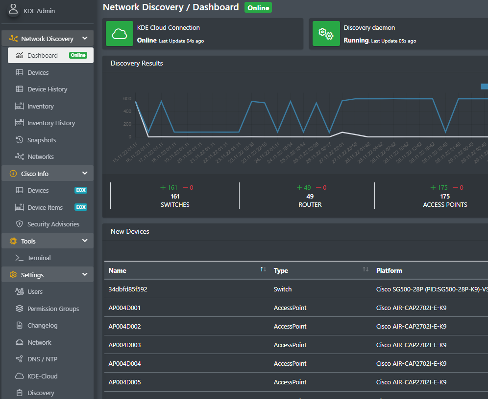Click the Network Discovery section icon
The image size is (488, 399).
click(13, 39)
